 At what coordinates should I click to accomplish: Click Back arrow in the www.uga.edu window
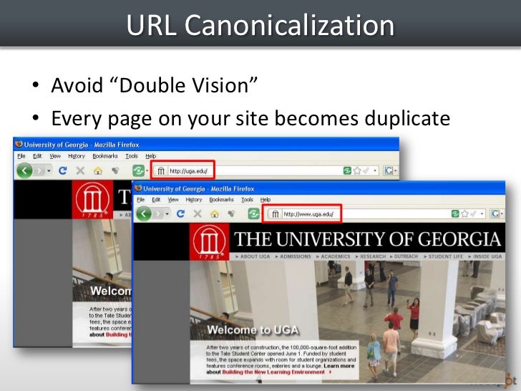click(x=144, y=213)
